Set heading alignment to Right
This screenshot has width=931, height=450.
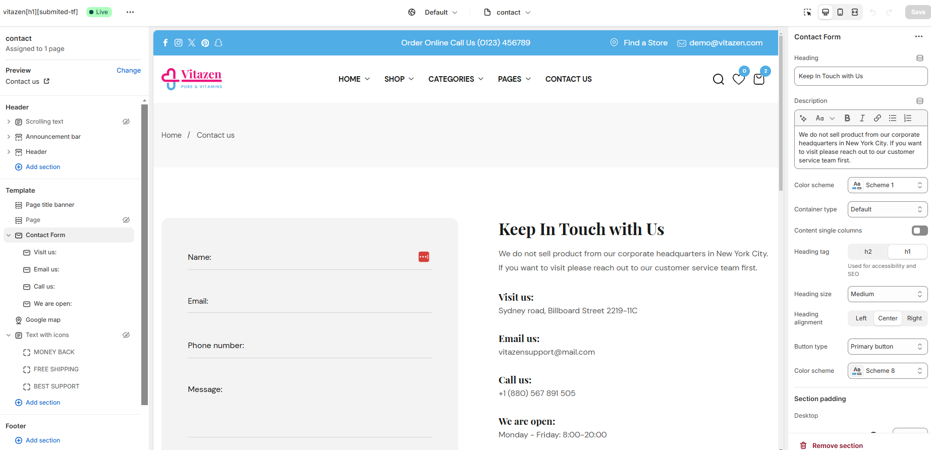tap(914, 318)
